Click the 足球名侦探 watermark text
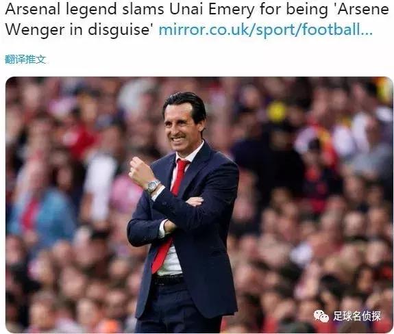Image resolution: width=394 pixels, height=334 pixels. point(357,316)
